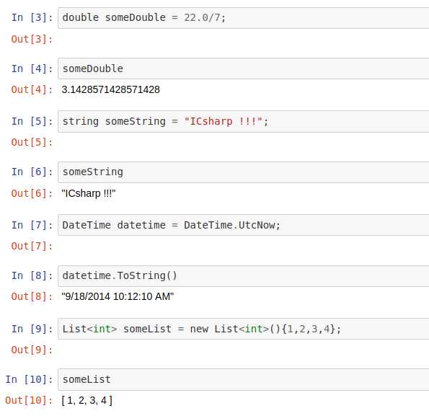
Task: Click output list [1, 2, 3, 4]
Action: tap(87, 401)
